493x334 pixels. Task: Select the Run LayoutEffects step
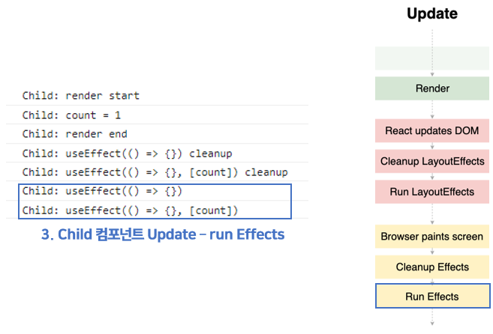(x=432, y=192)
